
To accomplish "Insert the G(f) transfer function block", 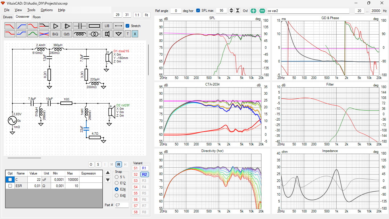I will pyautogui.click(x=67, y=34).
